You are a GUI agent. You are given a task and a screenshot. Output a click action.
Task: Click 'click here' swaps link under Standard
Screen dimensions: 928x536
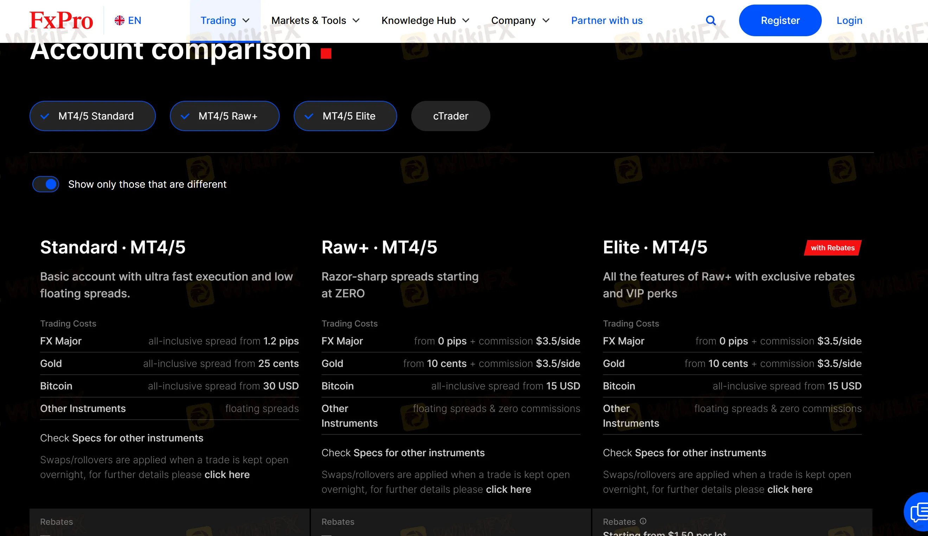pyautogui.click(x=227, y=474)
